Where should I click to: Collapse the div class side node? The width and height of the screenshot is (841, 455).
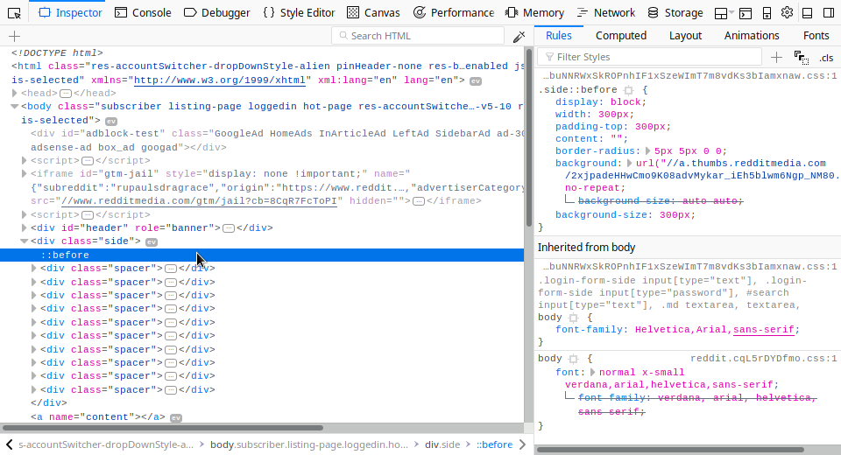point(25,241)
